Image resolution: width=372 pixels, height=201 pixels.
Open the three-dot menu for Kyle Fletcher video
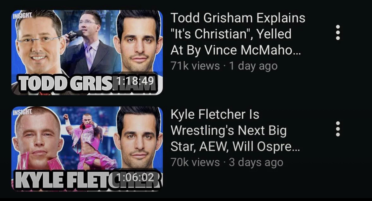tap(338, 129)
